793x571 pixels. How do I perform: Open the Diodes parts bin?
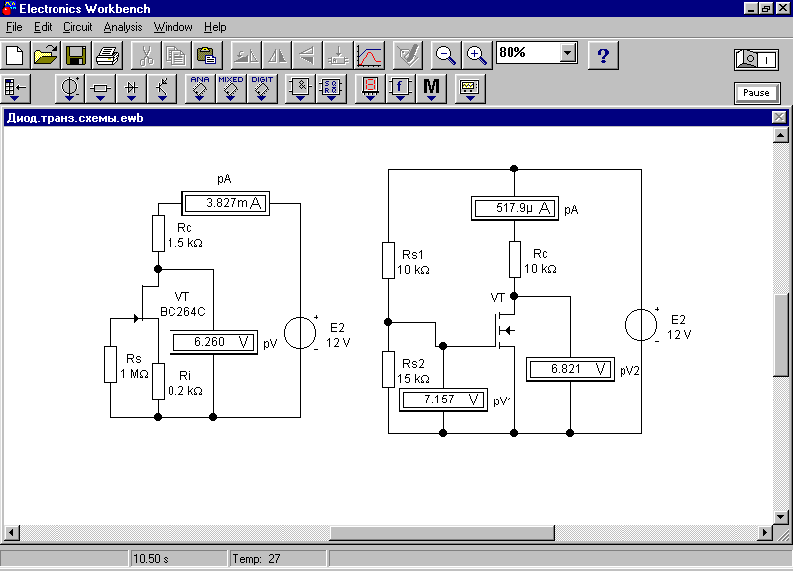click(131, 89)
